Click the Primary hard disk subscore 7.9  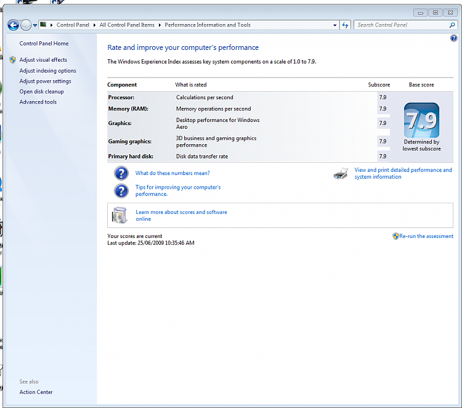tap(383, 157)
